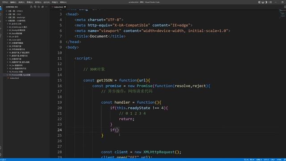Click the CRLF line ending status entry
The image size is (286, 161).
point(273,160)
